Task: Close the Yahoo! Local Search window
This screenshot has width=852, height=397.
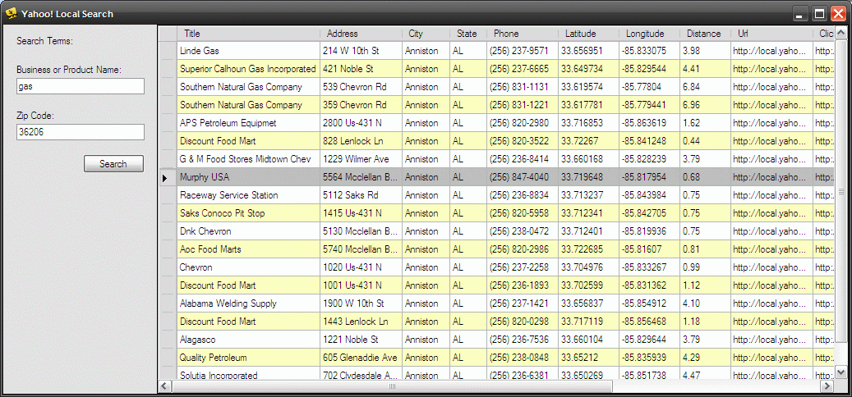Action: tap(838, 14)
